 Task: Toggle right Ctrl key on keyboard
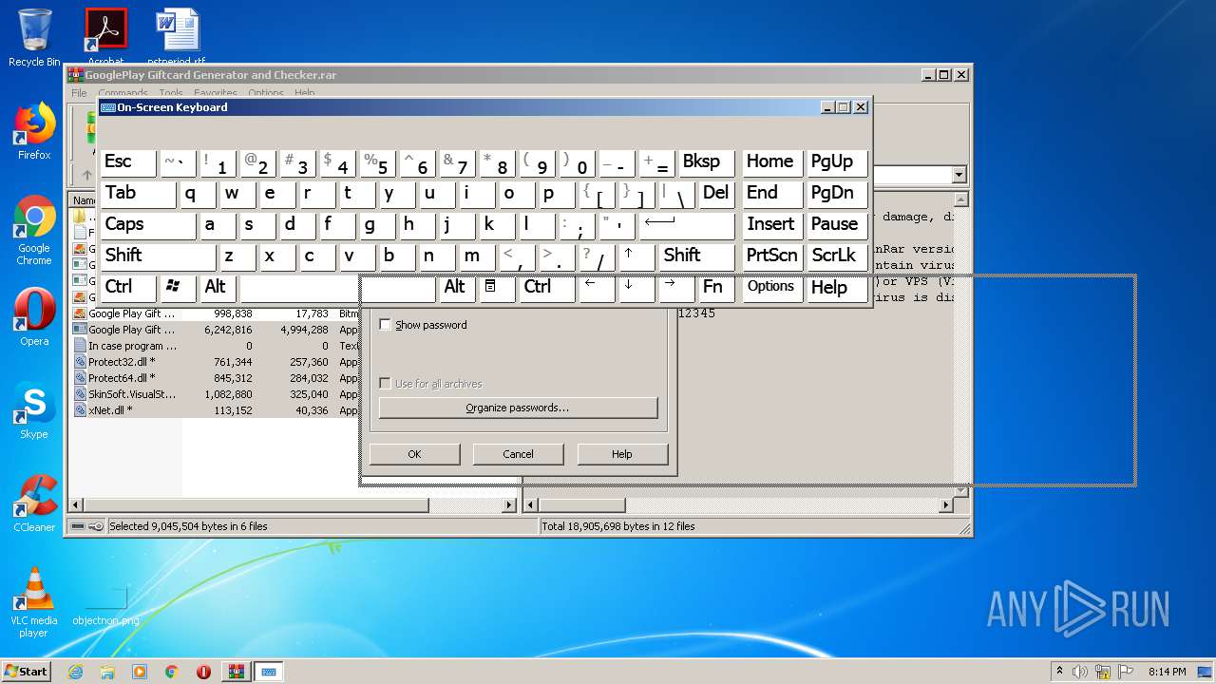coord(547,287)
